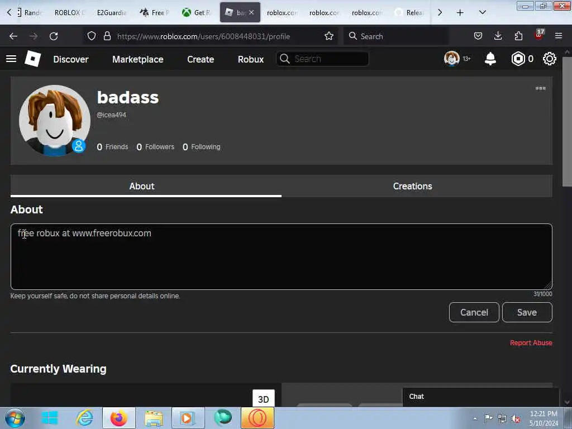Open Internet Explorer from the taskbar

coord(84,418)
